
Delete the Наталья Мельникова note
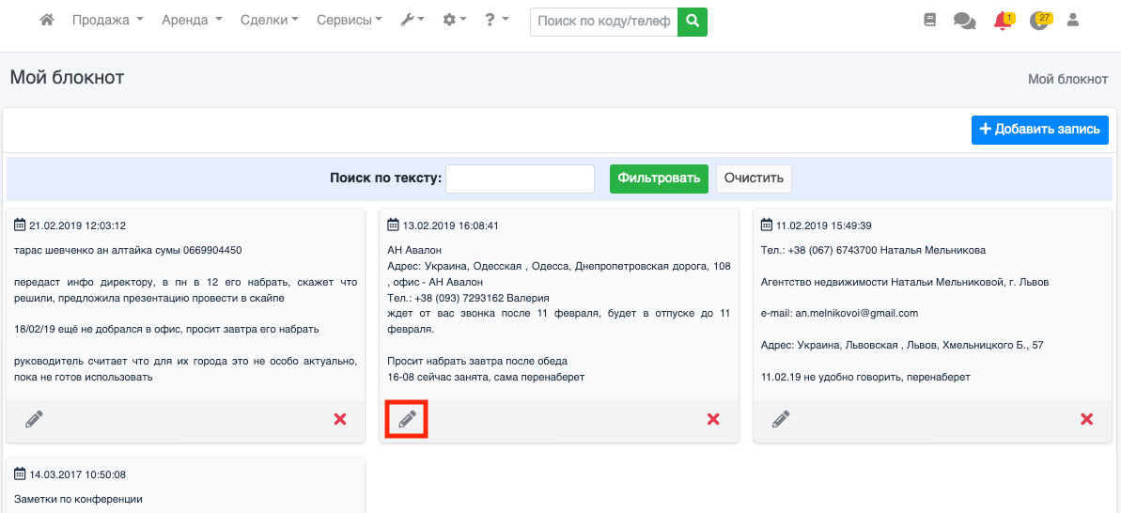click(1086, 419)
